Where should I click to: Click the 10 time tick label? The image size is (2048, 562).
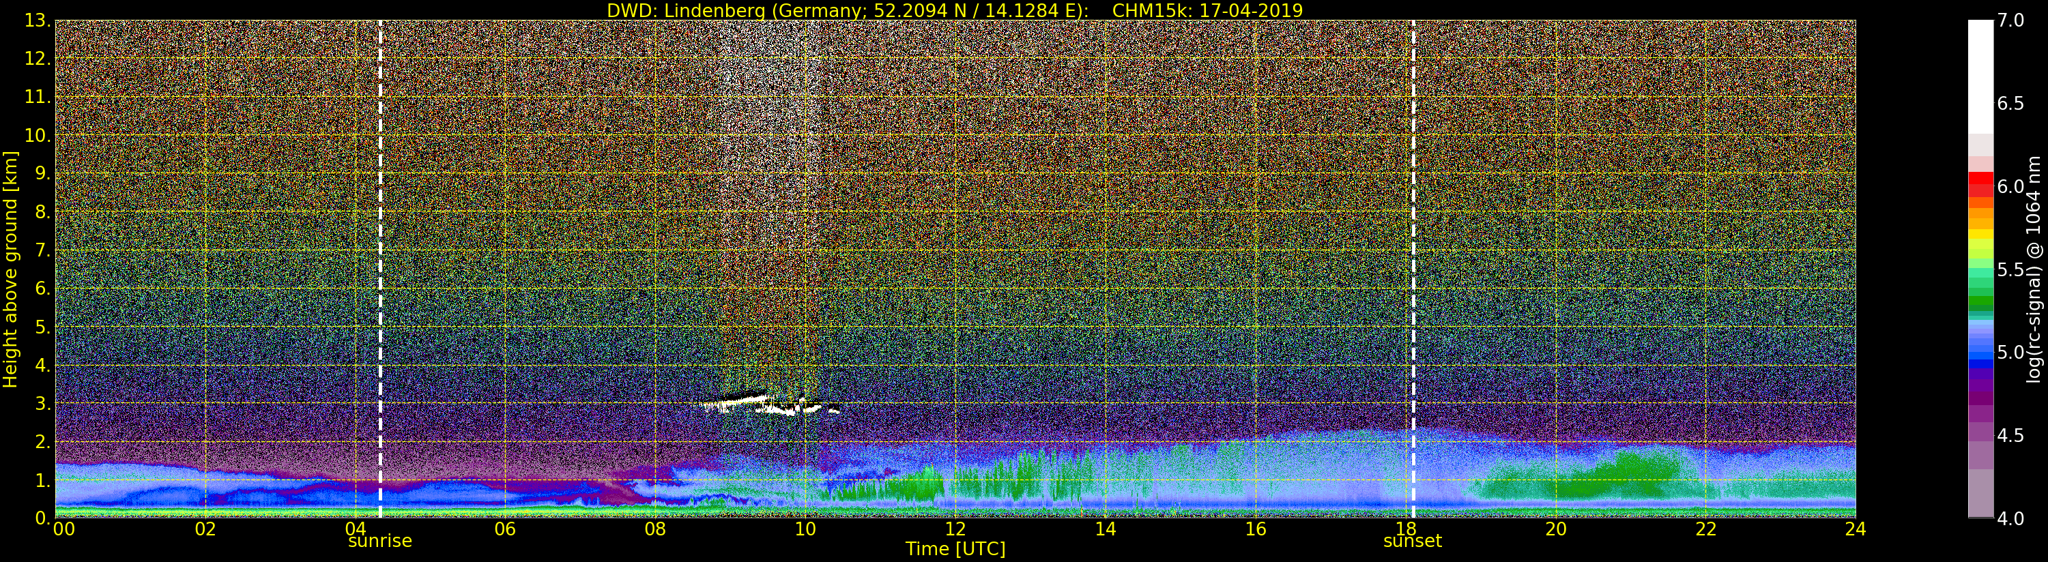[x=805, y=529]
